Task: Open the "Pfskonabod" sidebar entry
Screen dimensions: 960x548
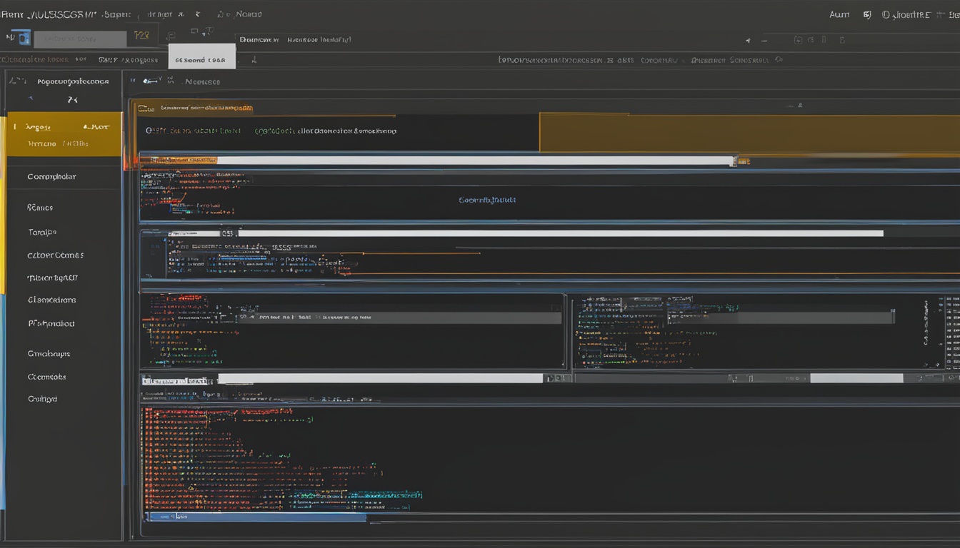Action: tap(51, 323)
